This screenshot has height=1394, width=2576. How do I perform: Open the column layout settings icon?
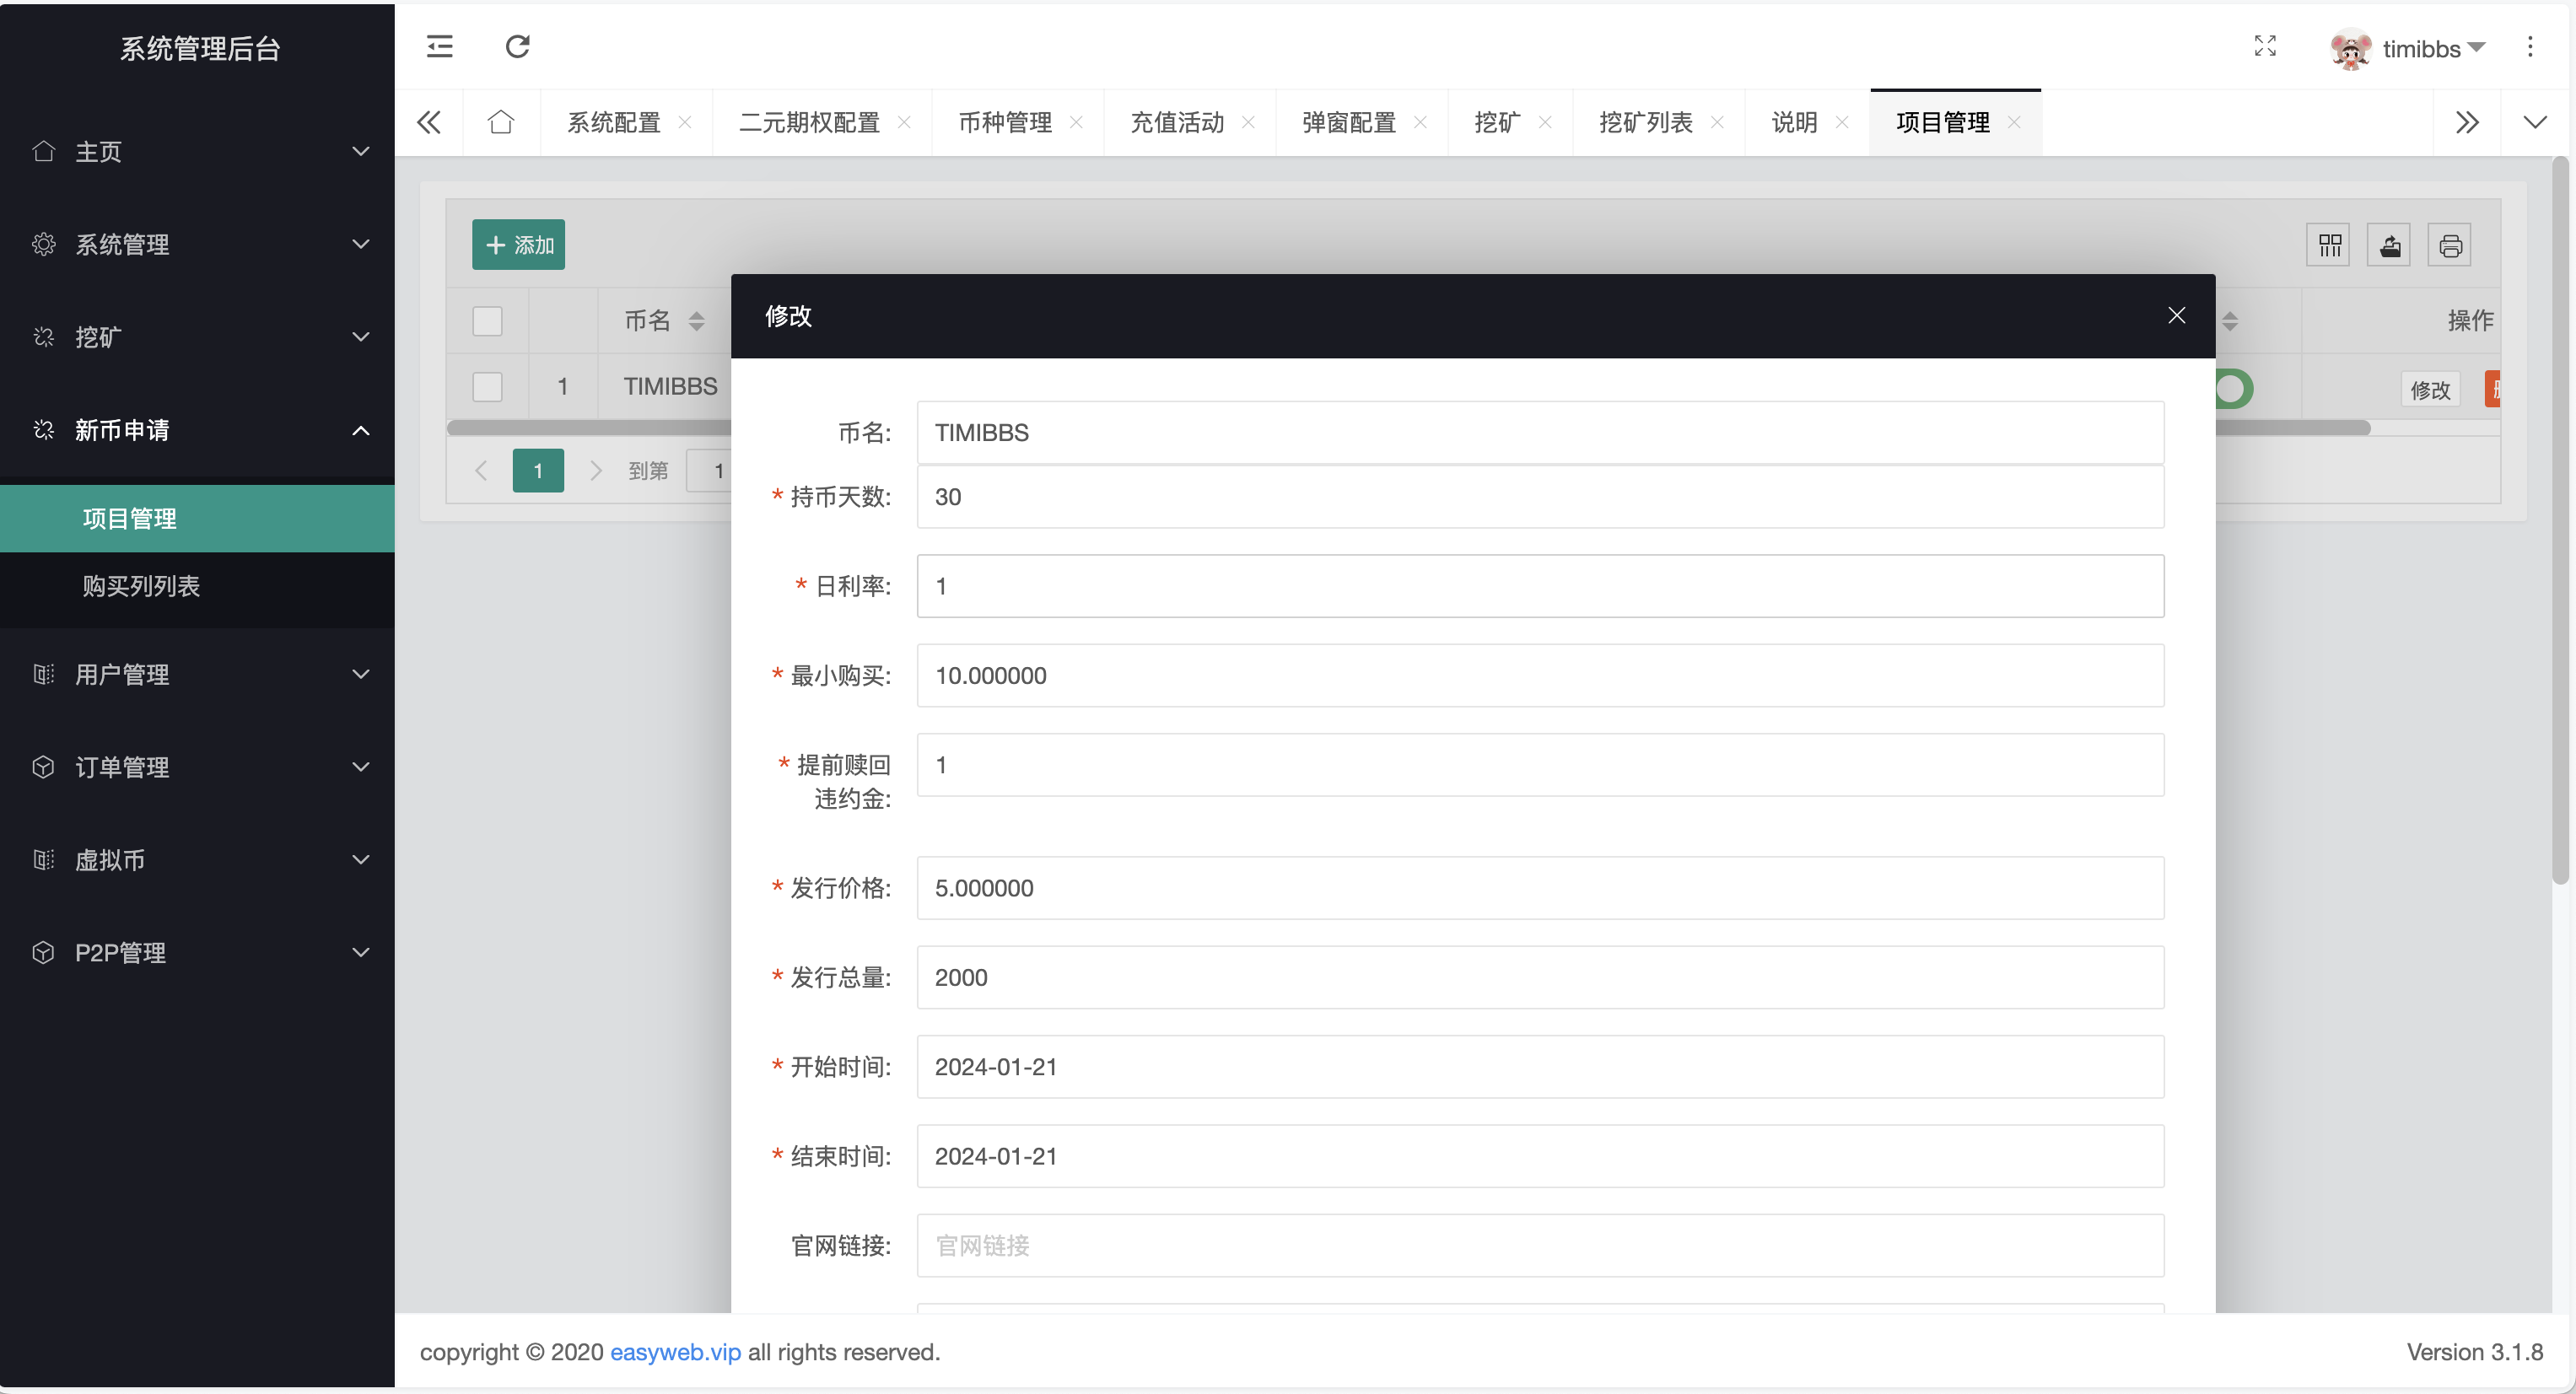[2328, 244]
